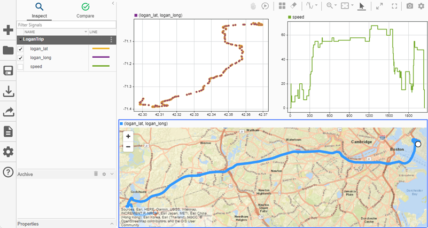Select the speed signal name
The height and width of the screenshot is (228, 428).
click(36, 67)
